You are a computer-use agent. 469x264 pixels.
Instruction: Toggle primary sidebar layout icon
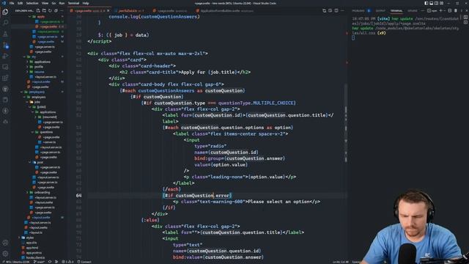[x=426, y=3]
